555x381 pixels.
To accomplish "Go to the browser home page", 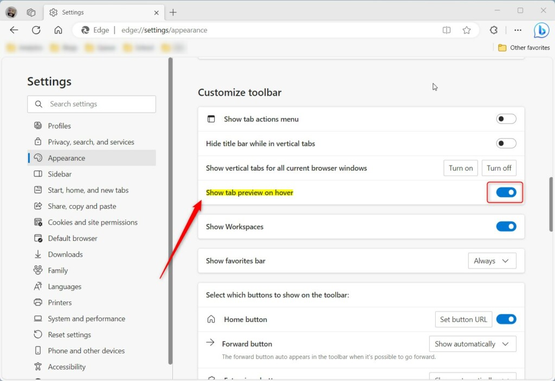I will click(58, 30).
